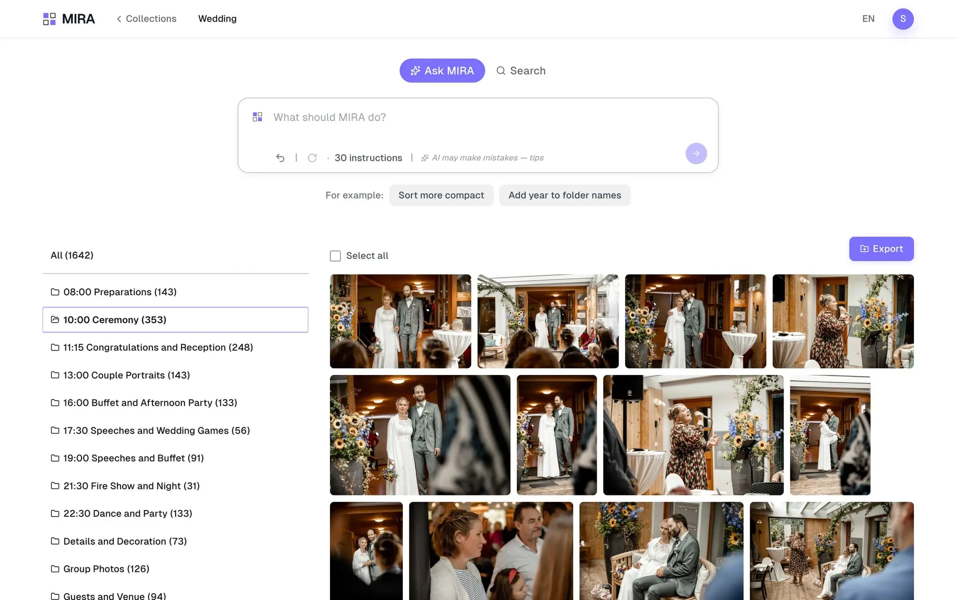Click open-folder icon of 10:00 Ceremony
Screen dimensions: 957x600
coord(55,319)
